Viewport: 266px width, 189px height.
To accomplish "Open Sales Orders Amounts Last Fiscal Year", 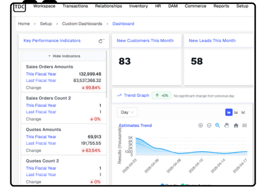I will 41,81.
